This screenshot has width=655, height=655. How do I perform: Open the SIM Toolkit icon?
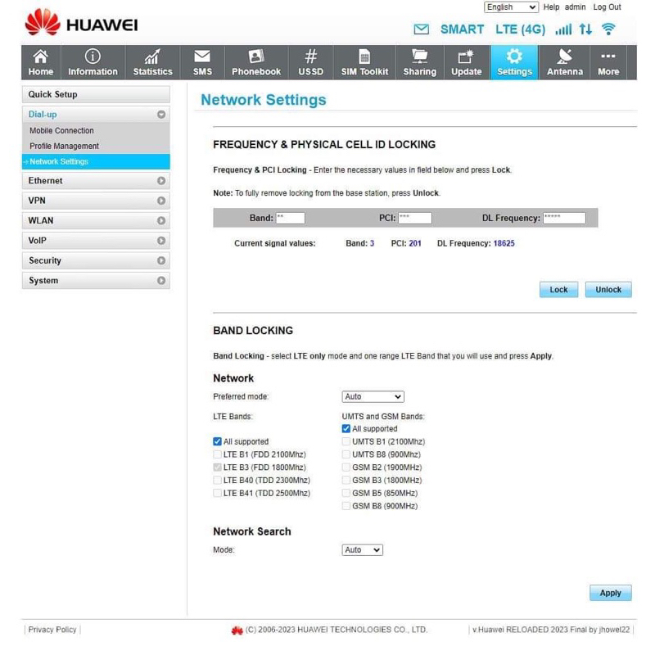pos(364,56)
